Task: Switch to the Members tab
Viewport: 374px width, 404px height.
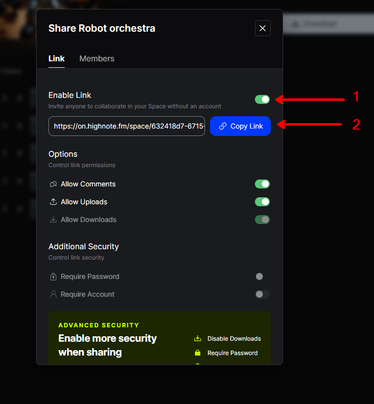Action: click(97, 58)
